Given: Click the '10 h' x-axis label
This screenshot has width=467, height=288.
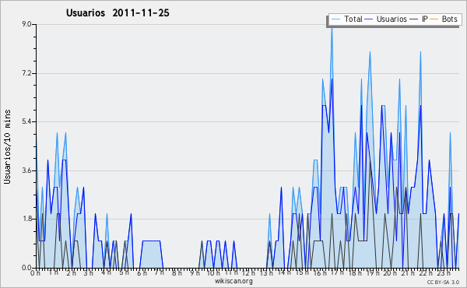Looking at the screenshot, I should [213, 272].
